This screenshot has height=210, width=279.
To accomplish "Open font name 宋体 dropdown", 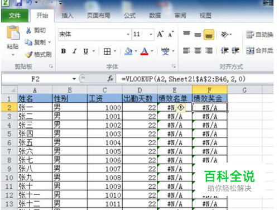I will coord(128,35).
